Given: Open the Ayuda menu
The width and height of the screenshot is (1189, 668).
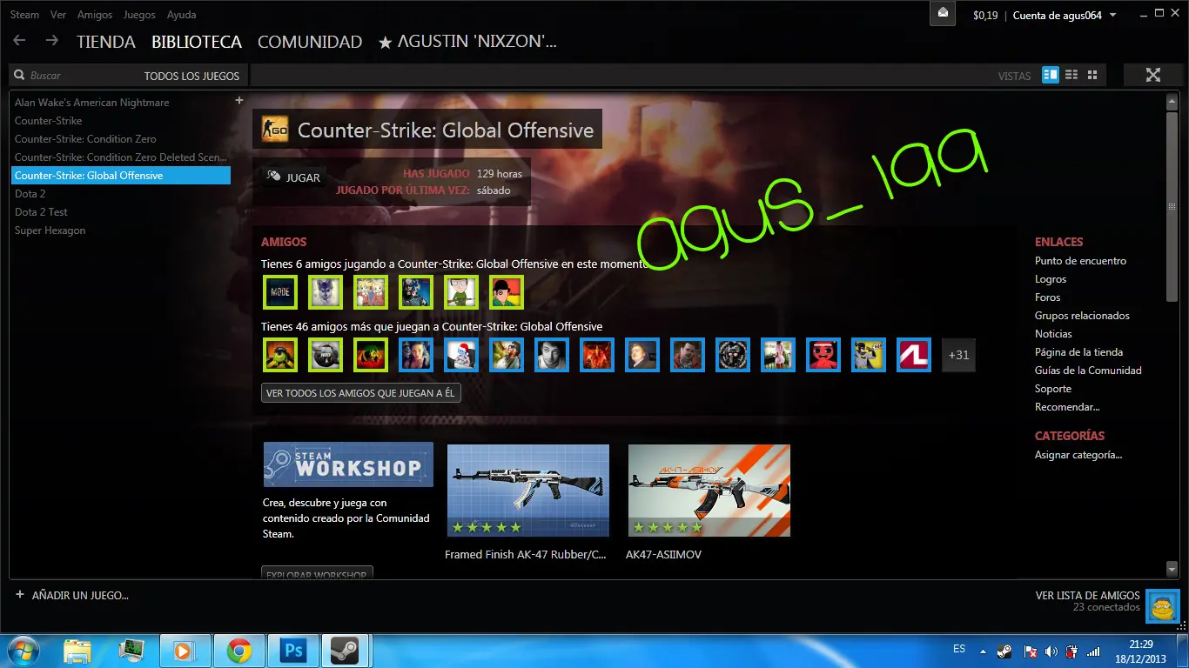Looking at the screenshot, I should (x=182, y=15).
